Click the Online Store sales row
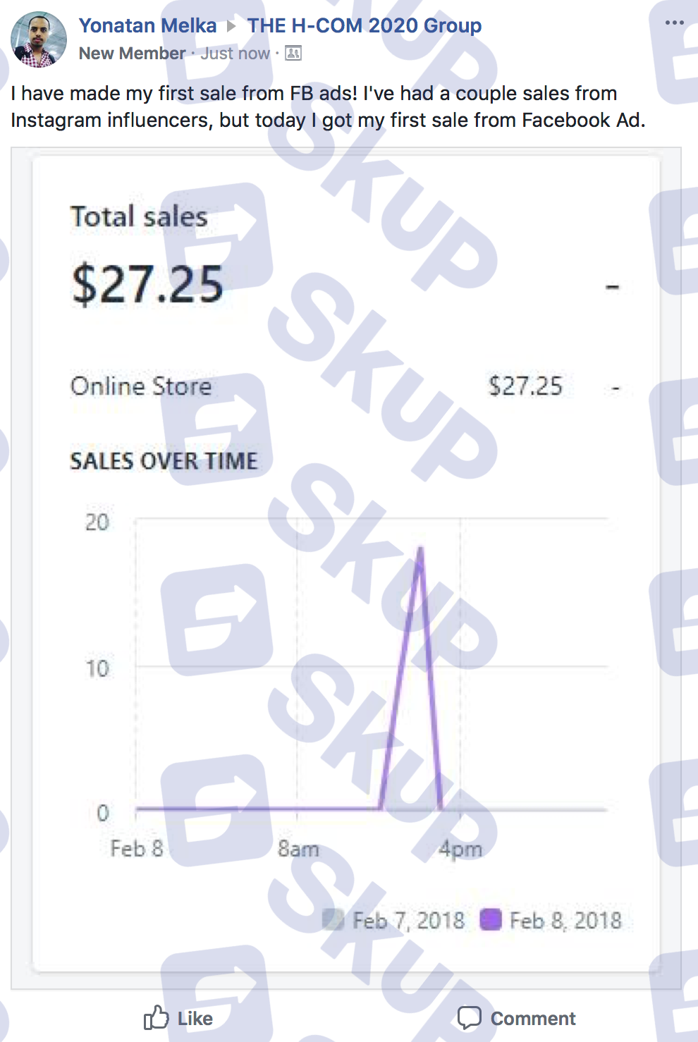 click(x=345, y=386)
